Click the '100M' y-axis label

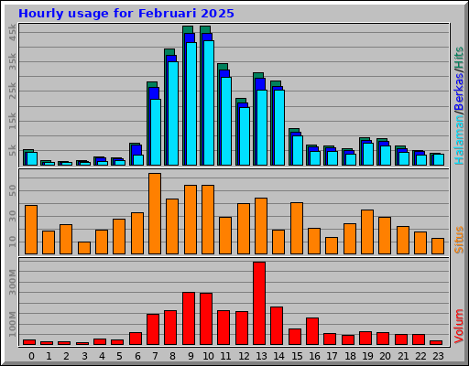pyautogui.click(x=13, y=324)
